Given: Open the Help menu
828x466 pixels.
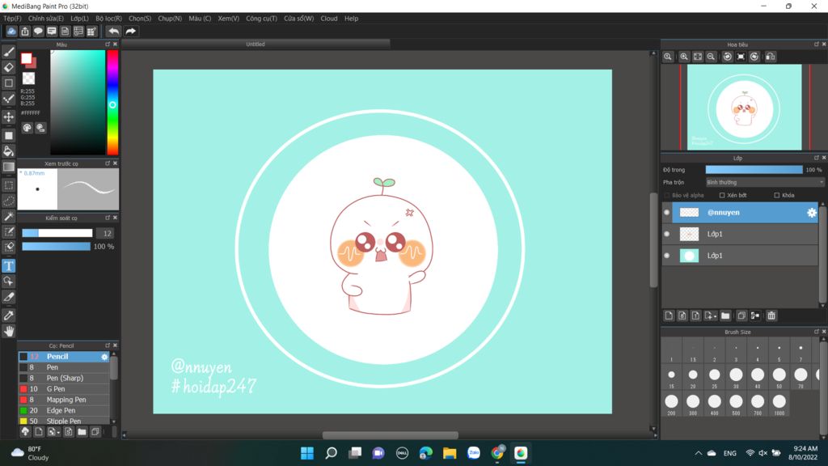Looking at the screenshot, I should 351,19.
